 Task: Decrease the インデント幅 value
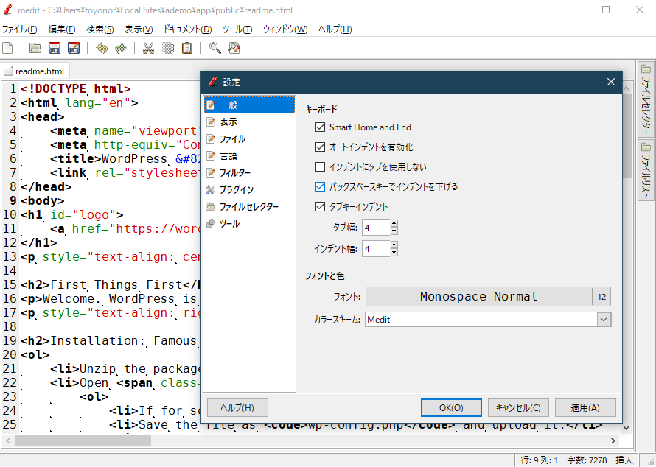point(394,253)
